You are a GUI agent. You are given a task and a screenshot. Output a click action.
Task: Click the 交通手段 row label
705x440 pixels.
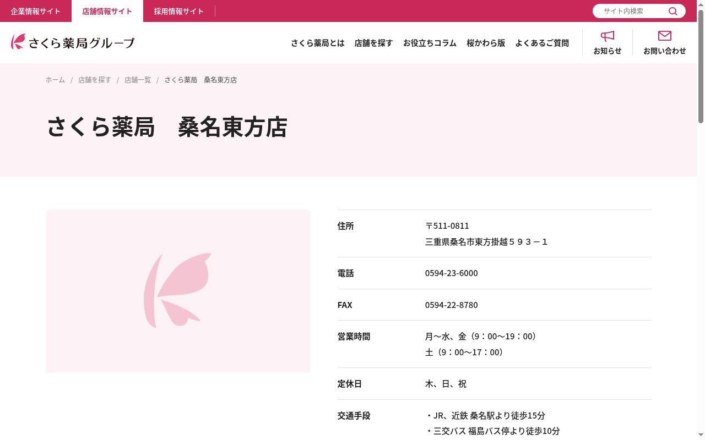tap(354, 416)
